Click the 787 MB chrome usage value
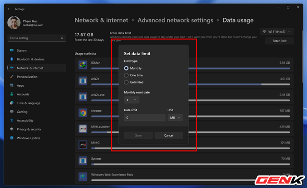The image size is (307, 188). [x=284, y=111]
